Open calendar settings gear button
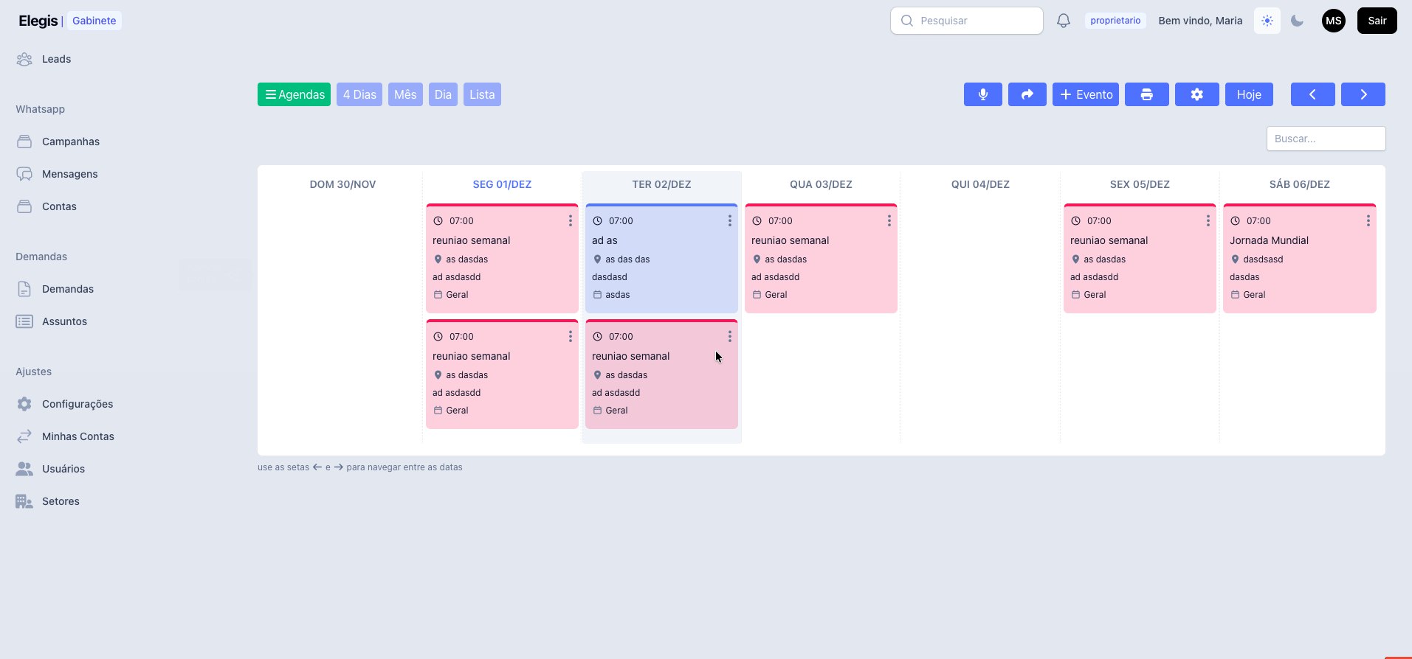This screenshot has height=659, width=1412. pyautogui.click(x=1196, y=94)
